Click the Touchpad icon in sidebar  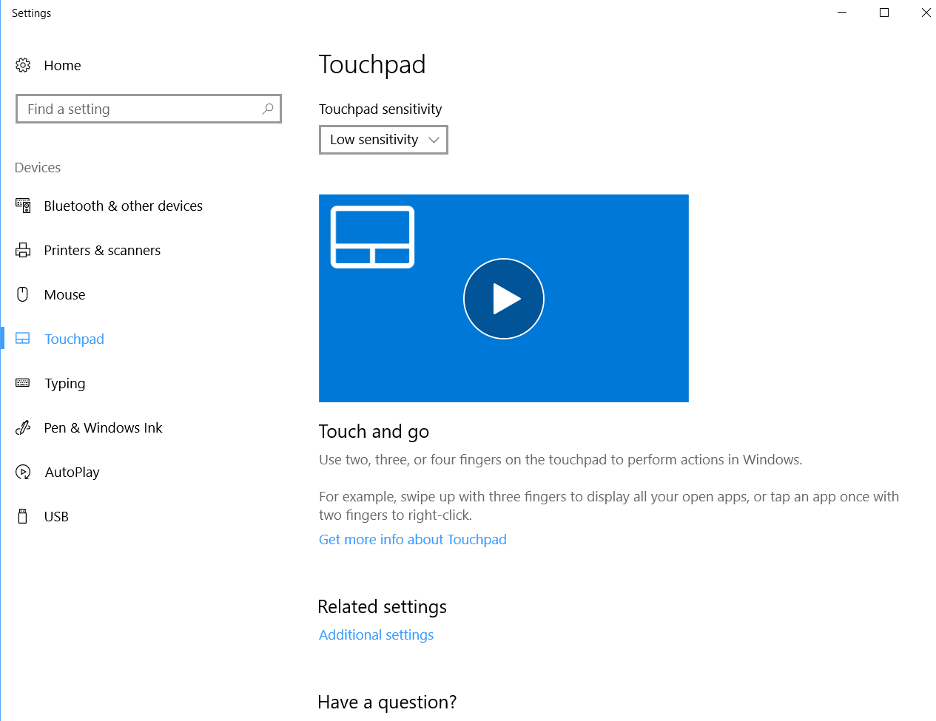[x=23, y=339]
